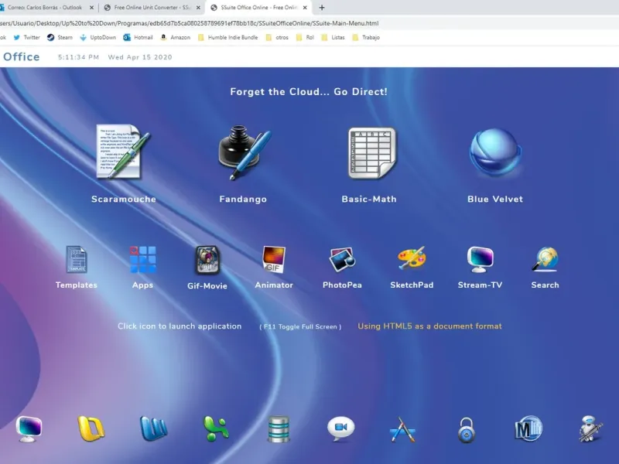Select the SSuite Office Online tab
Viewport: 619px width, 464px height.
click(259, 8)
